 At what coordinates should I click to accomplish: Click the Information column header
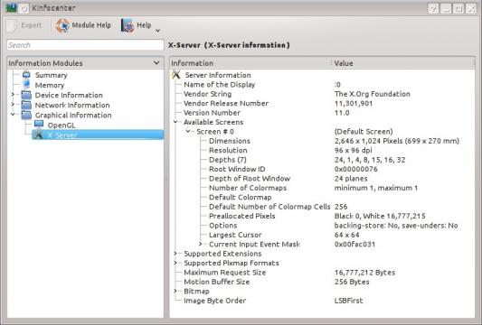[x=250, y=63]
